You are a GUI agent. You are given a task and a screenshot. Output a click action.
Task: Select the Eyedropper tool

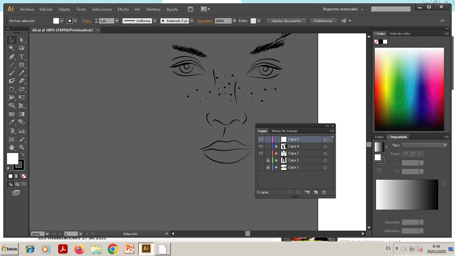pos(12,122)
